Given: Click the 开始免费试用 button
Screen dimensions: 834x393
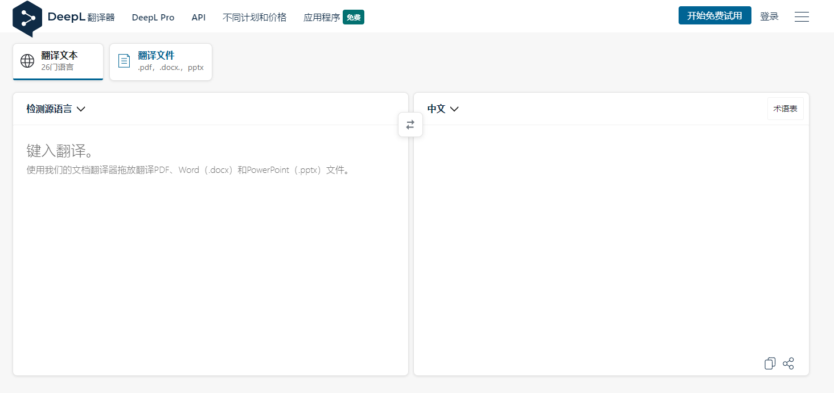Looking at the screenshot, I should [714, 15].
